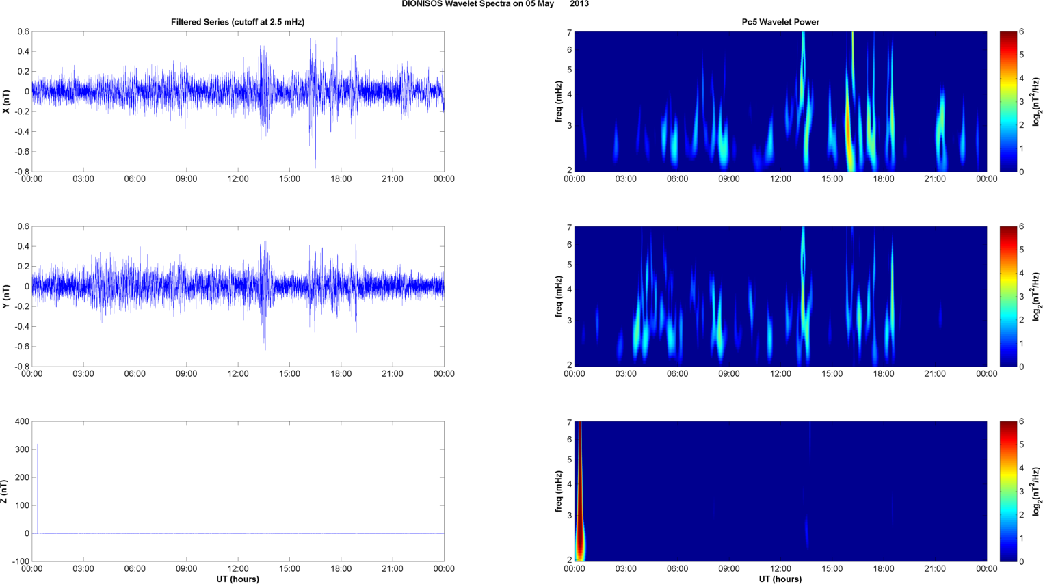Screen dimensions: 1043x584
Task: Click the colorbar beside the Z wavelet spectrum
Action: [1008, 491]
